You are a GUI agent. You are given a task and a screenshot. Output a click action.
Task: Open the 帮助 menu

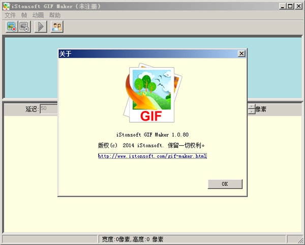click(55, 15)
